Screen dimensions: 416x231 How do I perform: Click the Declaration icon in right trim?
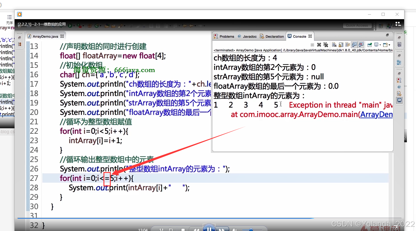(x=399, y=94)
